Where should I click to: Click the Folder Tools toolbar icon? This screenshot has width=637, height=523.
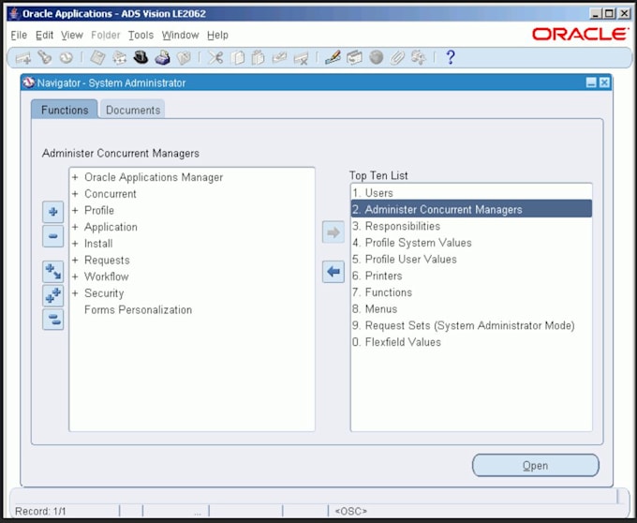click(x=419, y=58)
